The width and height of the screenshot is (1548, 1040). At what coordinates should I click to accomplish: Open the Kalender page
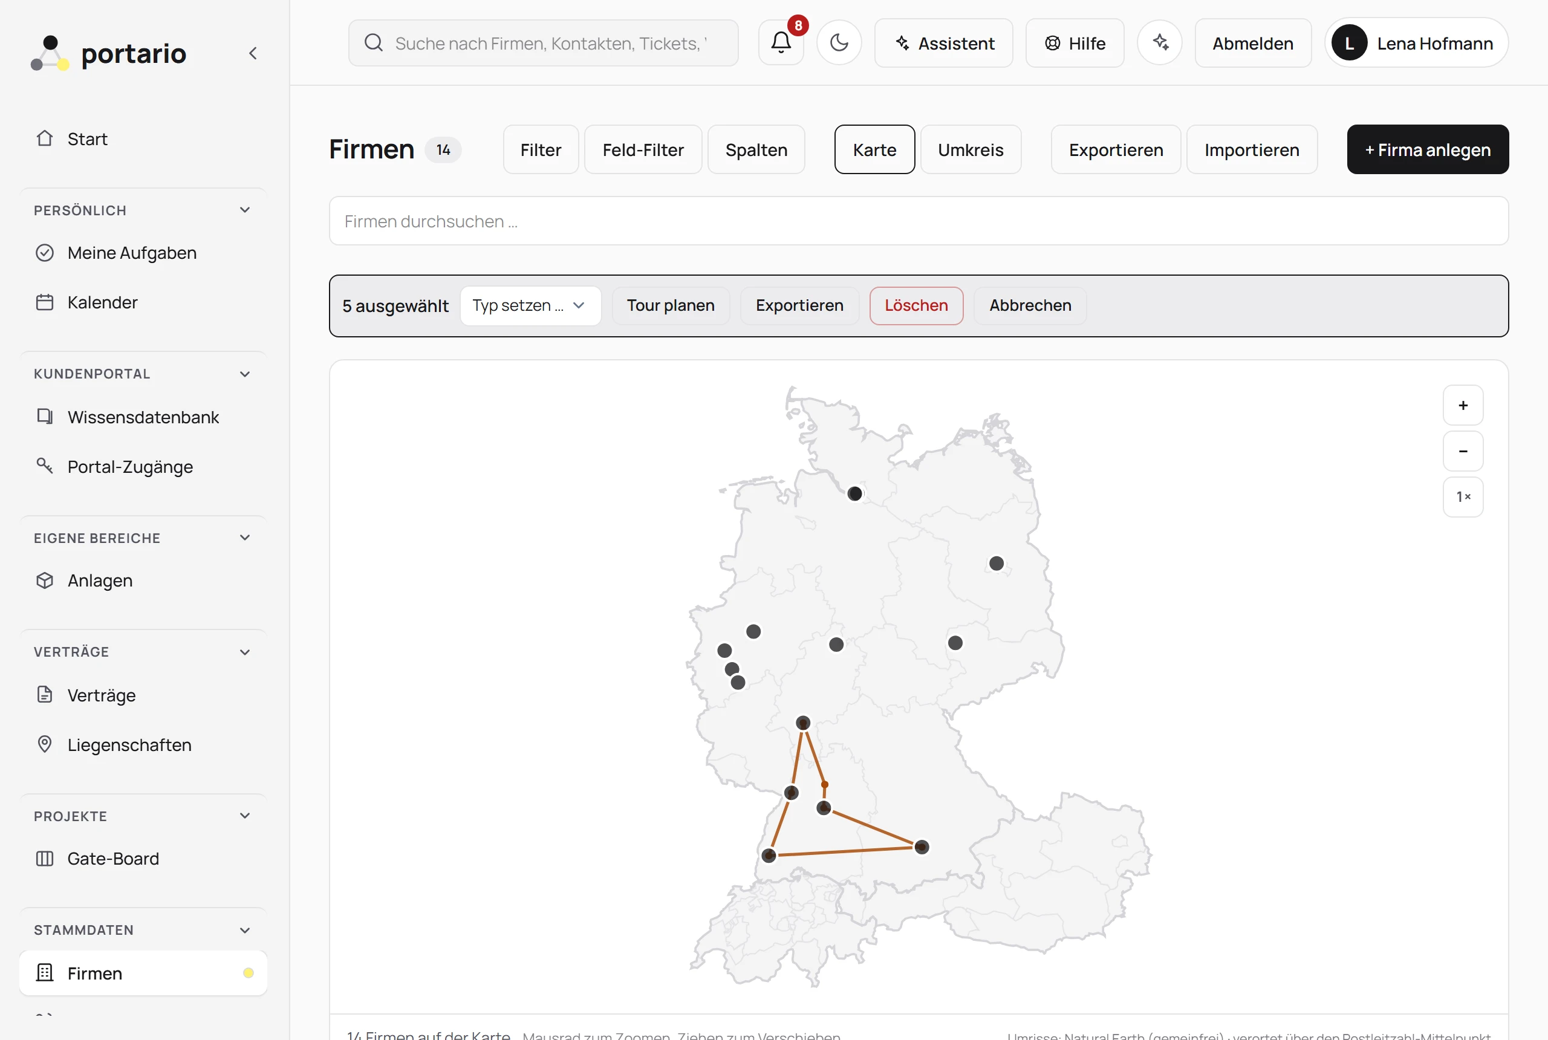click(143, 302)
